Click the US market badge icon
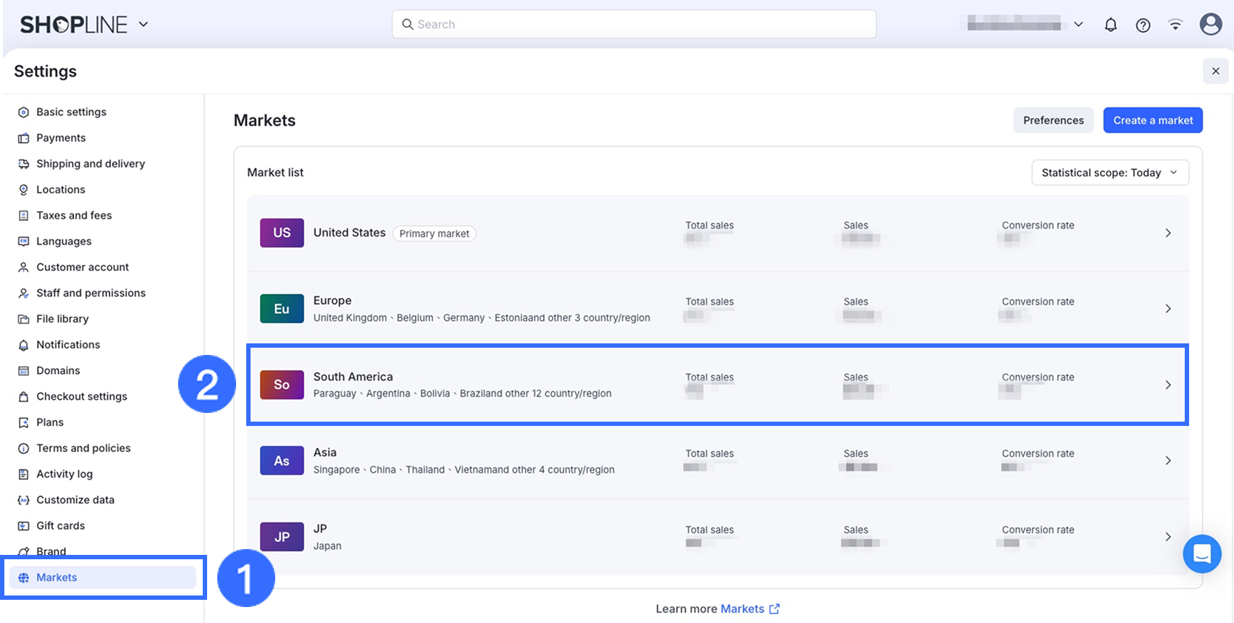The image size is (1234, 623). [282, 233]
